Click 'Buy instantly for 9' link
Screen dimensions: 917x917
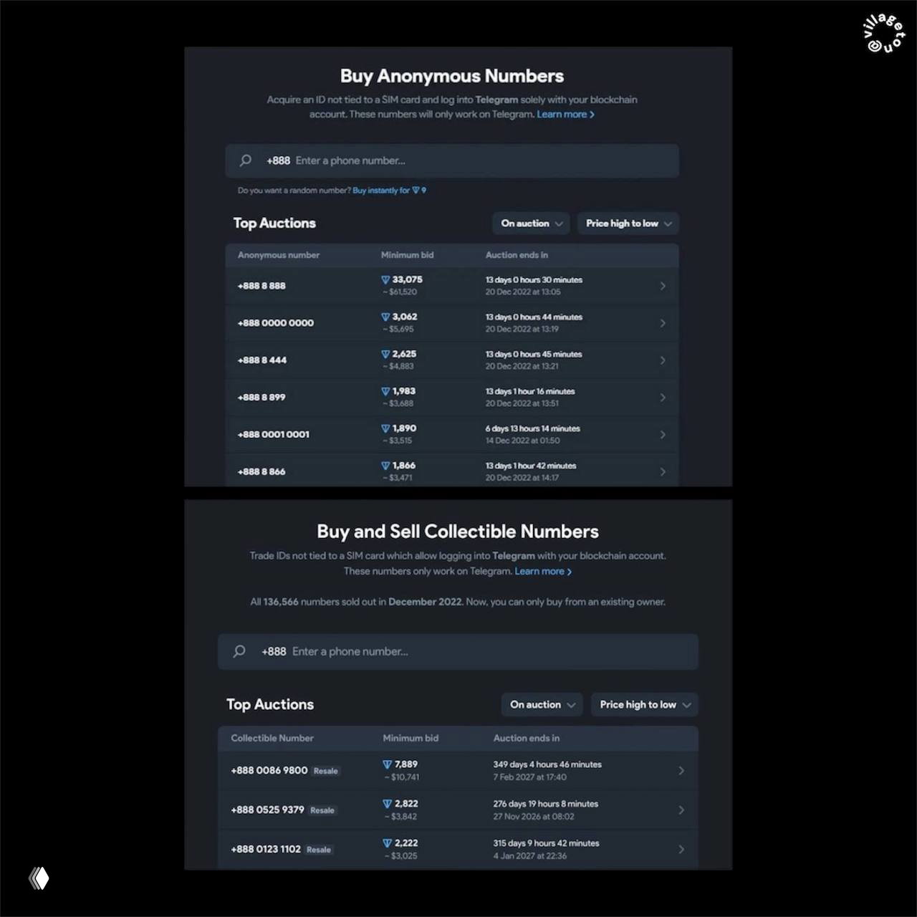click(x=389, y=191)
